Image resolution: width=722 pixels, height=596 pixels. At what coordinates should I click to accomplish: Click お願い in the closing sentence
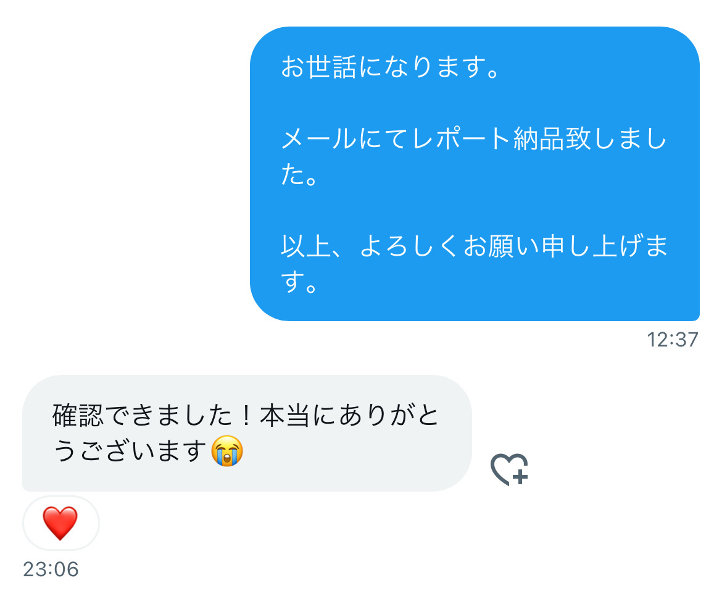[x=501, y=246]
